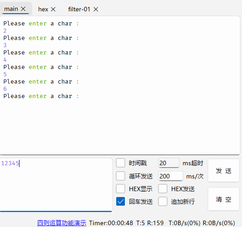This screenshot has width=242, height=227.
Task: Click the 发送 send button
Action: pyautogui.click(x=223, y=171)
